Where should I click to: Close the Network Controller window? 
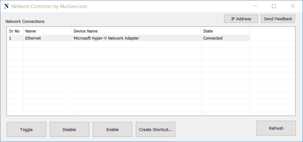click(293, 6)
